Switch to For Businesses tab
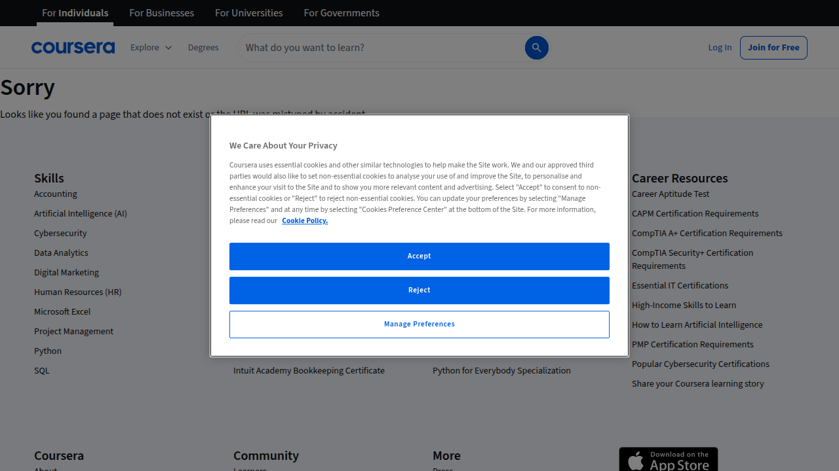Image resolution: width=839 pixels, height=471 pixels. (161, 13)
